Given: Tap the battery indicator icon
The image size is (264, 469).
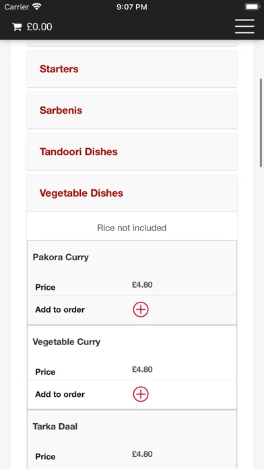Looking at the screenshot, I should 252,7.
